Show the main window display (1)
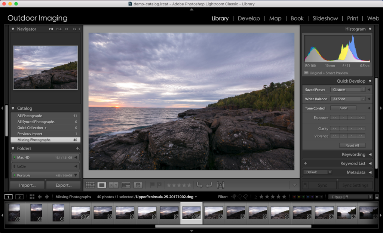The width and height of the screenshot is (383, 233). pyautogui.click(x=8, y=197)
